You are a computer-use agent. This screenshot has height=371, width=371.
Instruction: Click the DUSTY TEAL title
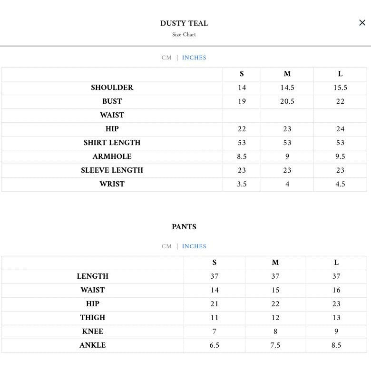coord(184,23)
